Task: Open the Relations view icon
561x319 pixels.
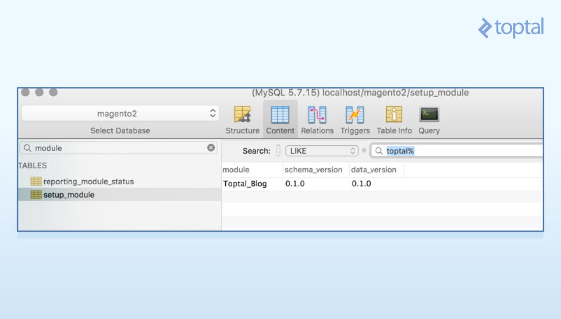Action: point(317,115)
